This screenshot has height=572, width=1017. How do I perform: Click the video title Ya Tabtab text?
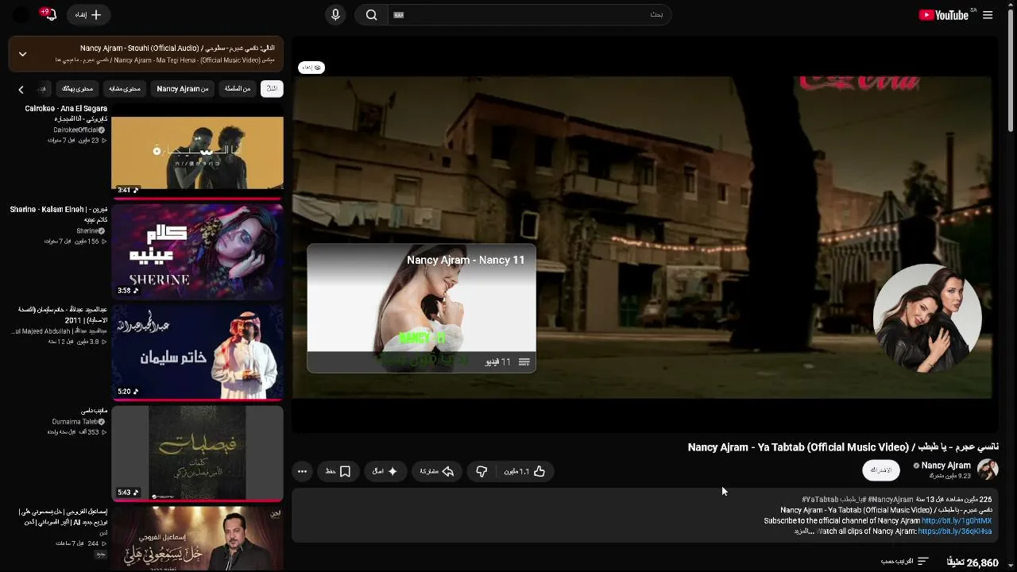pos(843,447)
